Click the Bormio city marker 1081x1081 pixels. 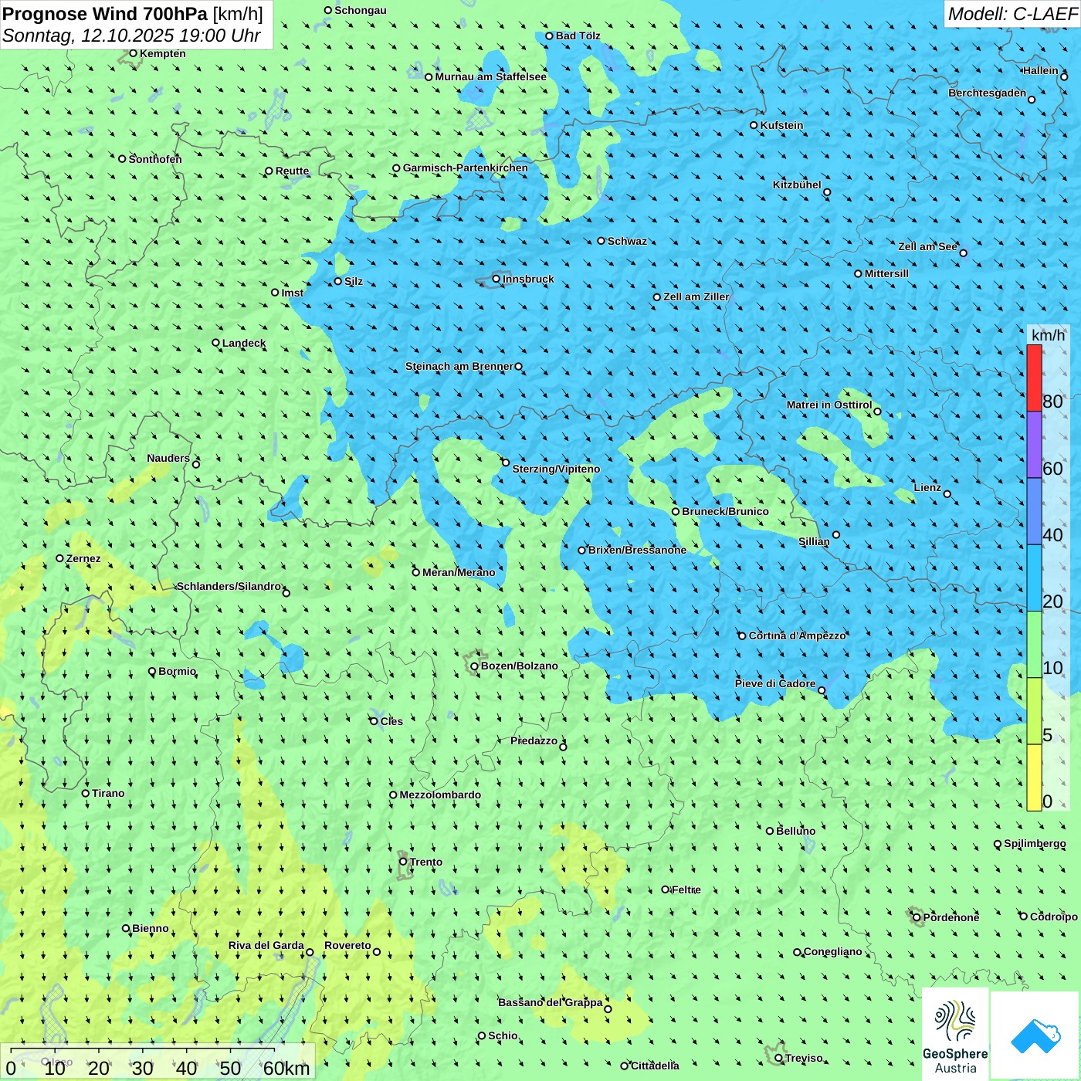pyautogui.click(x=152, y=672)
